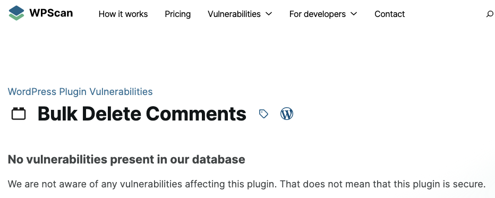Image resolution: width=495 pixels, height=198 pixels.
Task: Click the No vulnerabilities present heading
Action: (x=126, y=160)
